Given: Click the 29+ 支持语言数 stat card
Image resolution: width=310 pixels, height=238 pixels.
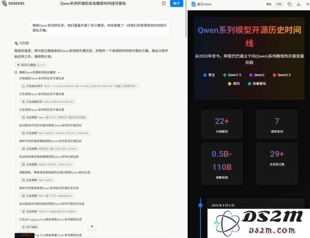Looking at the screenshot, I should tap(277, 164).
